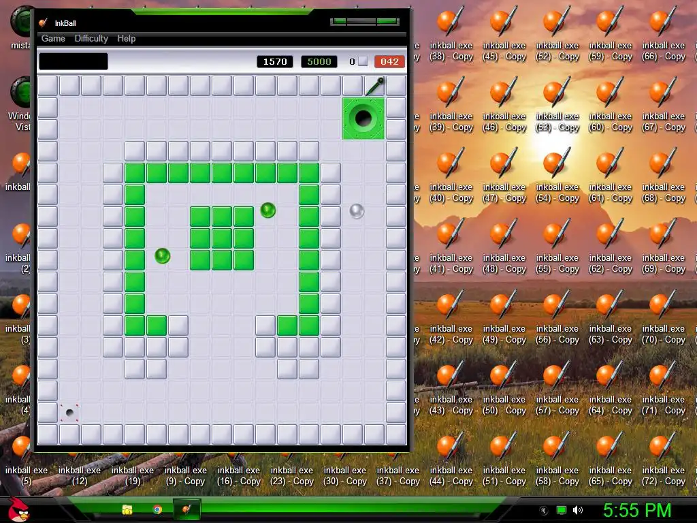697x523 pixels.
Task: Open inkball.exe (51) - Copy desktop icon
Action: point(504,459)
